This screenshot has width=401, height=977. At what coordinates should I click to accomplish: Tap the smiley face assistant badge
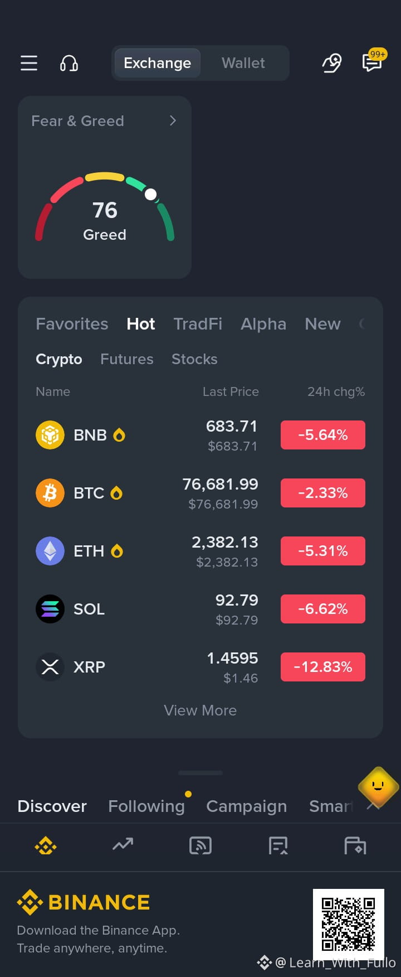[379, 786]
